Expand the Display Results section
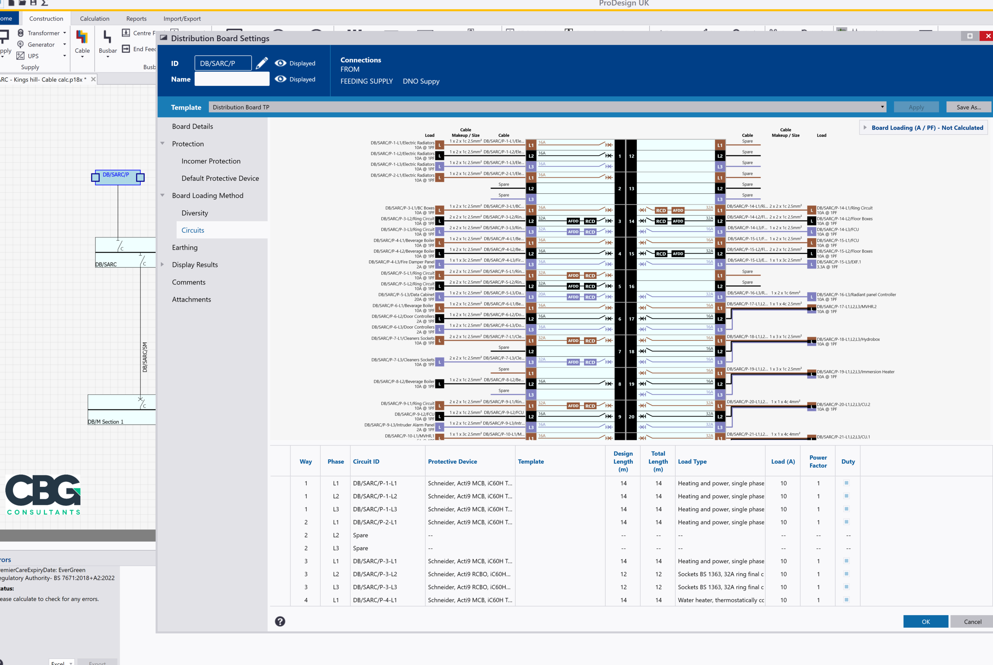This screenshot has height=665, width=993. tap(163, 264)
